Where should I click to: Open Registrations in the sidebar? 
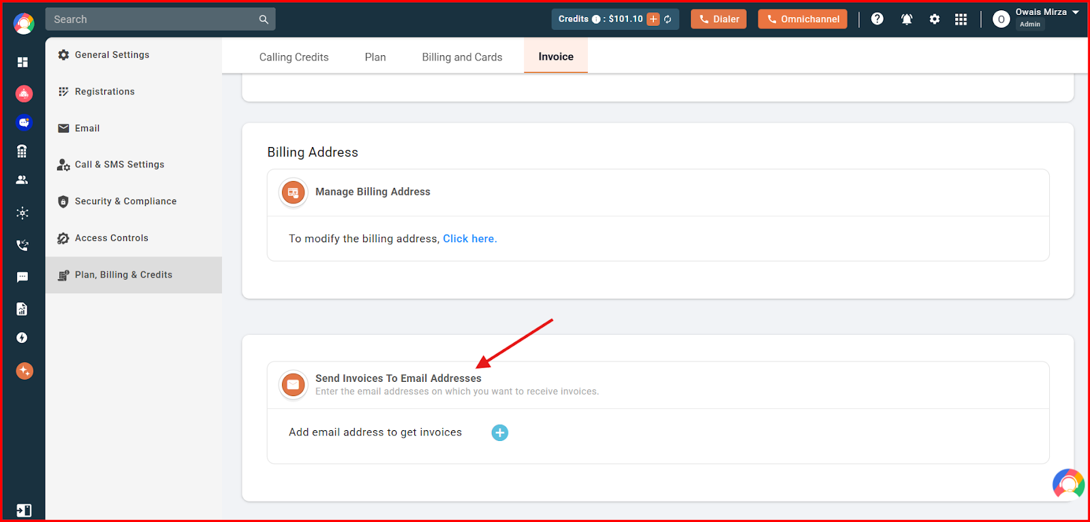[x=134, y=92]
